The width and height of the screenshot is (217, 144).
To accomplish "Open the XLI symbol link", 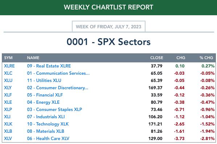I will (7, 117).
